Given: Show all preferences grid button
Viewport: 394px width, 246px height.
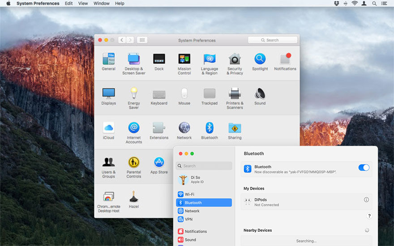Looking at the screenshot, I should tap(142, 40).
